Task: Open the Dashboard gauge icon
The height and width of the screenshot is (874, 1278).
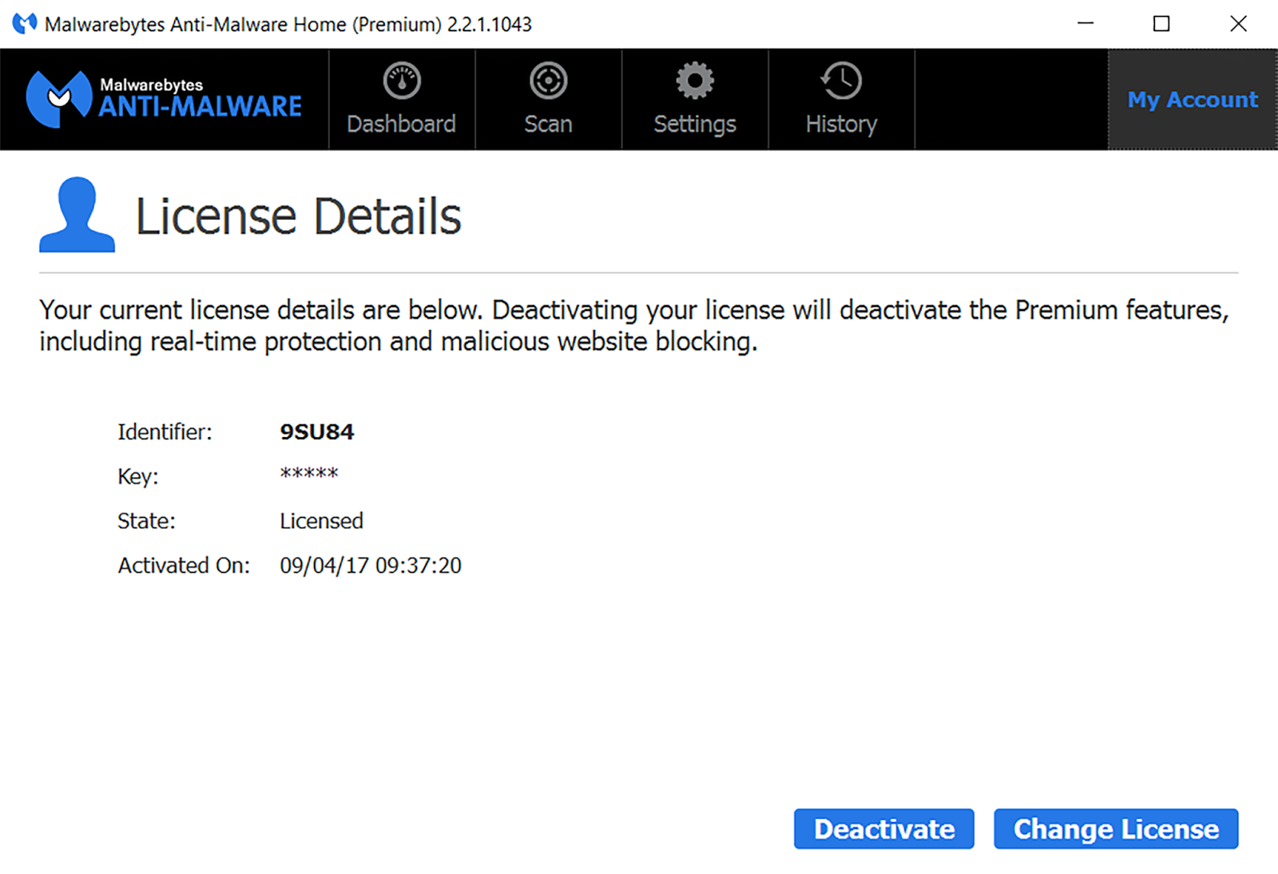Action: click(402, 80)
